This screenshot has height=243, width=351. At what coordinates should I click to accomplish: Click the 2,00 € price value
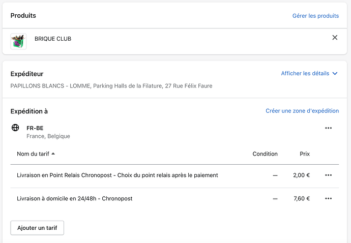(x=301, y=175)
